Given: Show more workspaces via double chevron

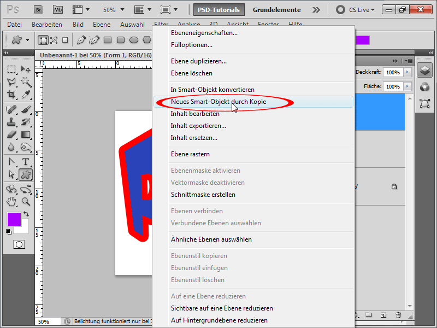Looking at the screenshot, I should point(316,10).
